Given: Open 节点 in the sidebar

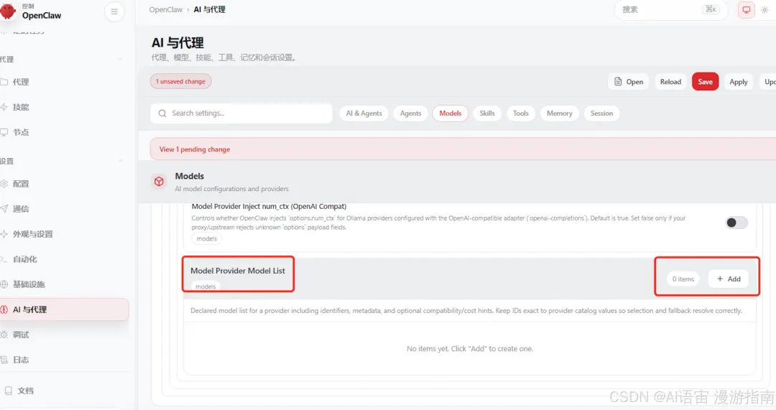Looking at the screenshot, I should coord(65,133).
